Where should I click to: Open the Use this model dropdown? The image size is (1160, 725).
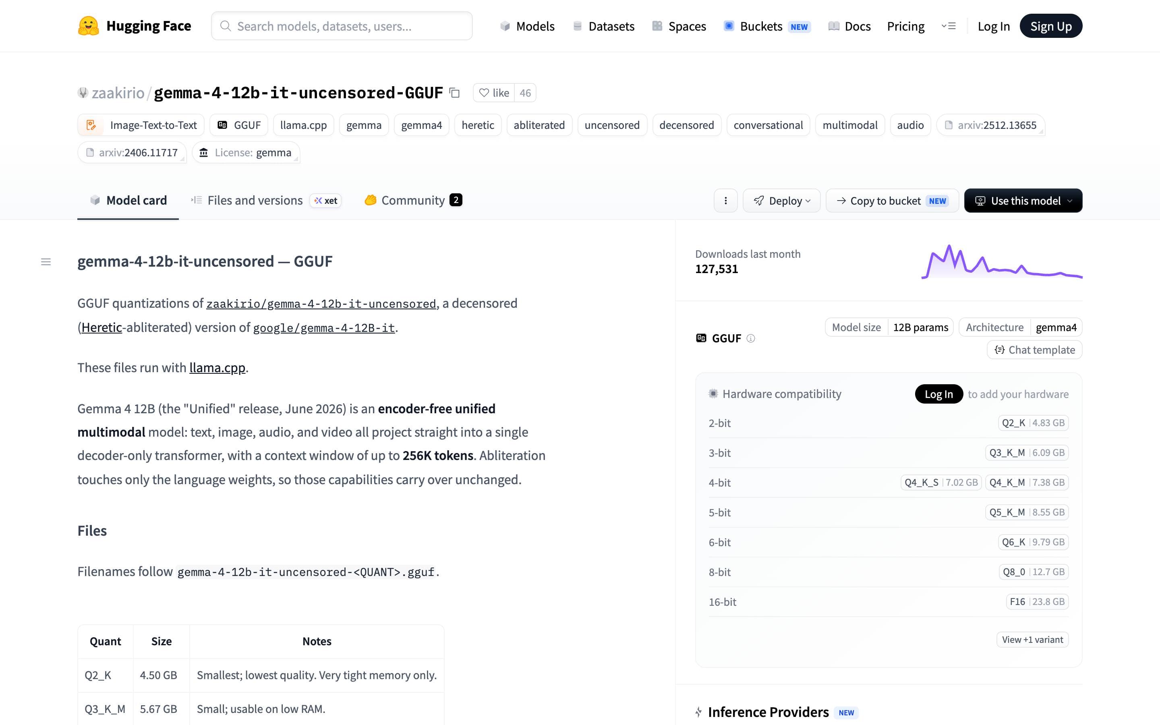1023,201
